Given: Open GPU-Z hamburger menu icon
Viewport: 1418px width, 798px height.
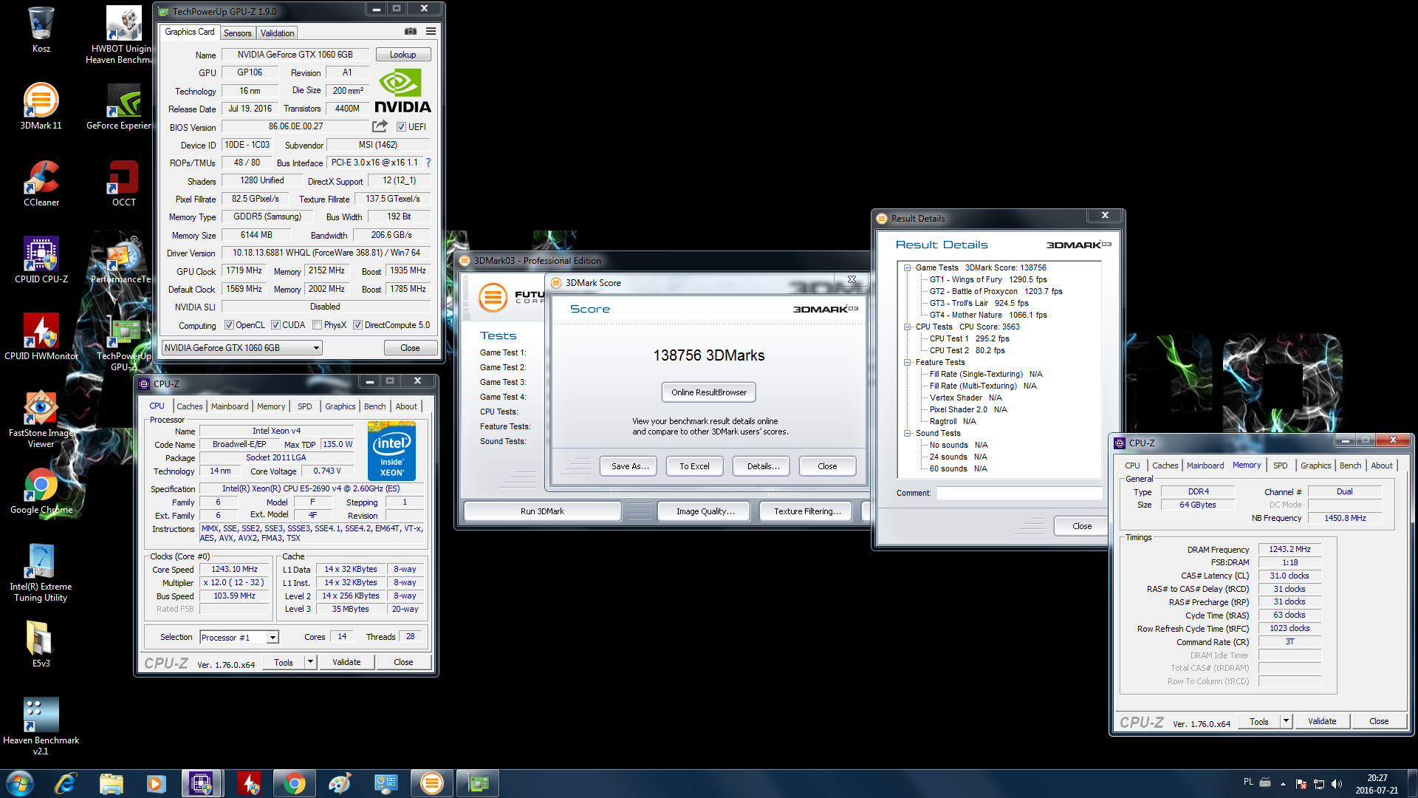Looking at the screenshot, I should [x=431, y=32].
